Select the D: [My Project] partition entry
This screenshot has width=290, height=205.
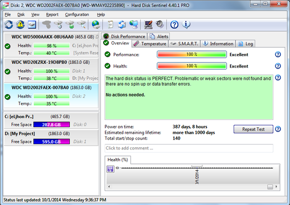coord(51,138)
